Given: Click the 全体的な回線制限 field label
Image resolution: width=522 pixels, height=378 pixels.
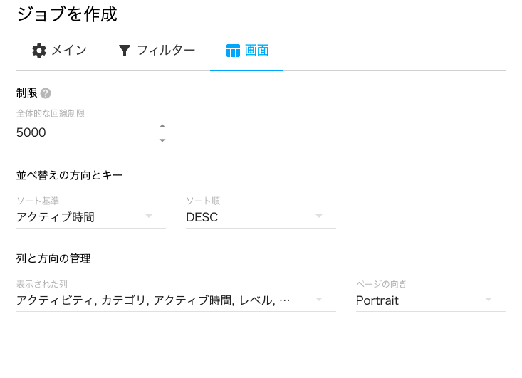Looking at the screenshot, I should coord(51,113).
